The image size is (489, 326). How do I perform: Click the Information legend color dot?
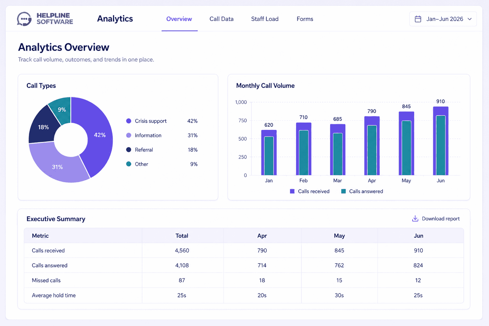coord(129,135)
